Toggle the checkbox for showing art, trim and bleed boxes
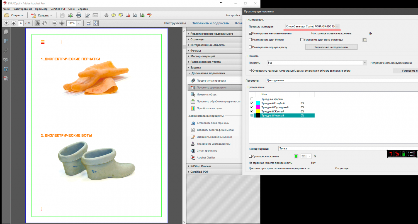The image size is (418, 224). [250, 71]
